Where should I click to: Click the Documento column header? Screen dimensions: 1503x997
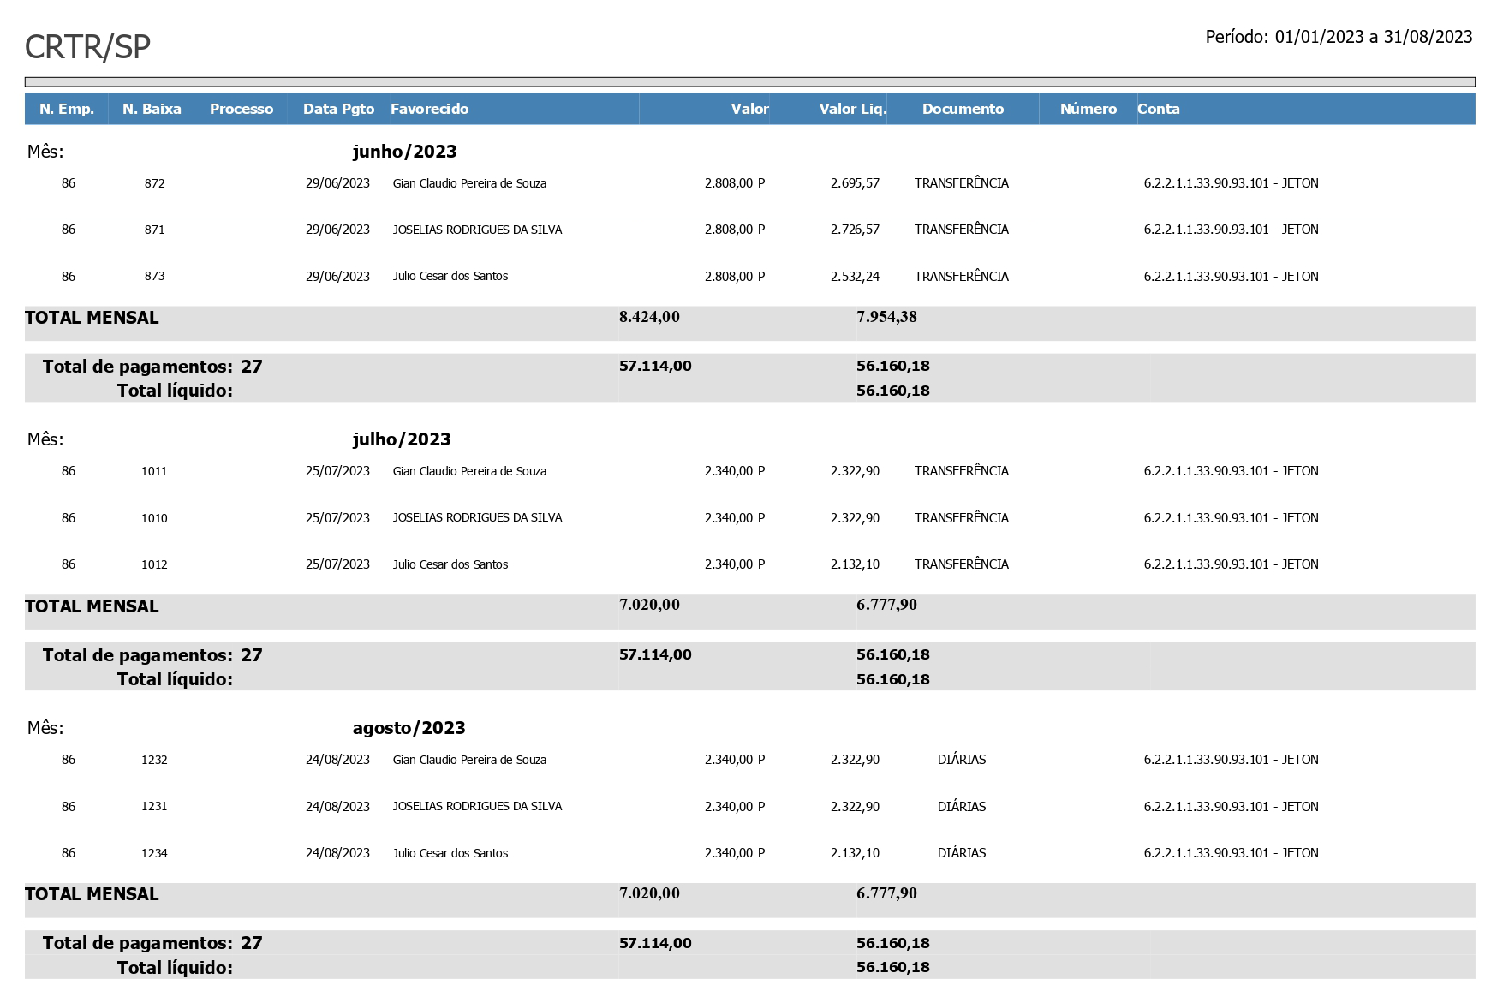(963, 109)
